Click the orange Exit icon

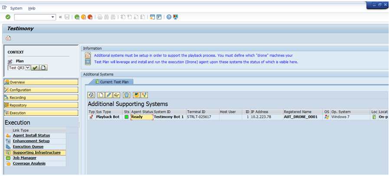coord(84,17)
